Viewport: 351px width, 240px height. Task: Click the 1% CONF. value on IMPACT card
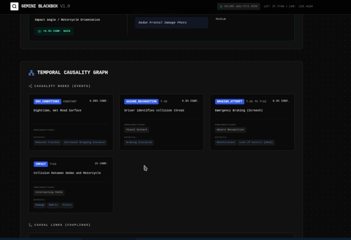[101, 164]
